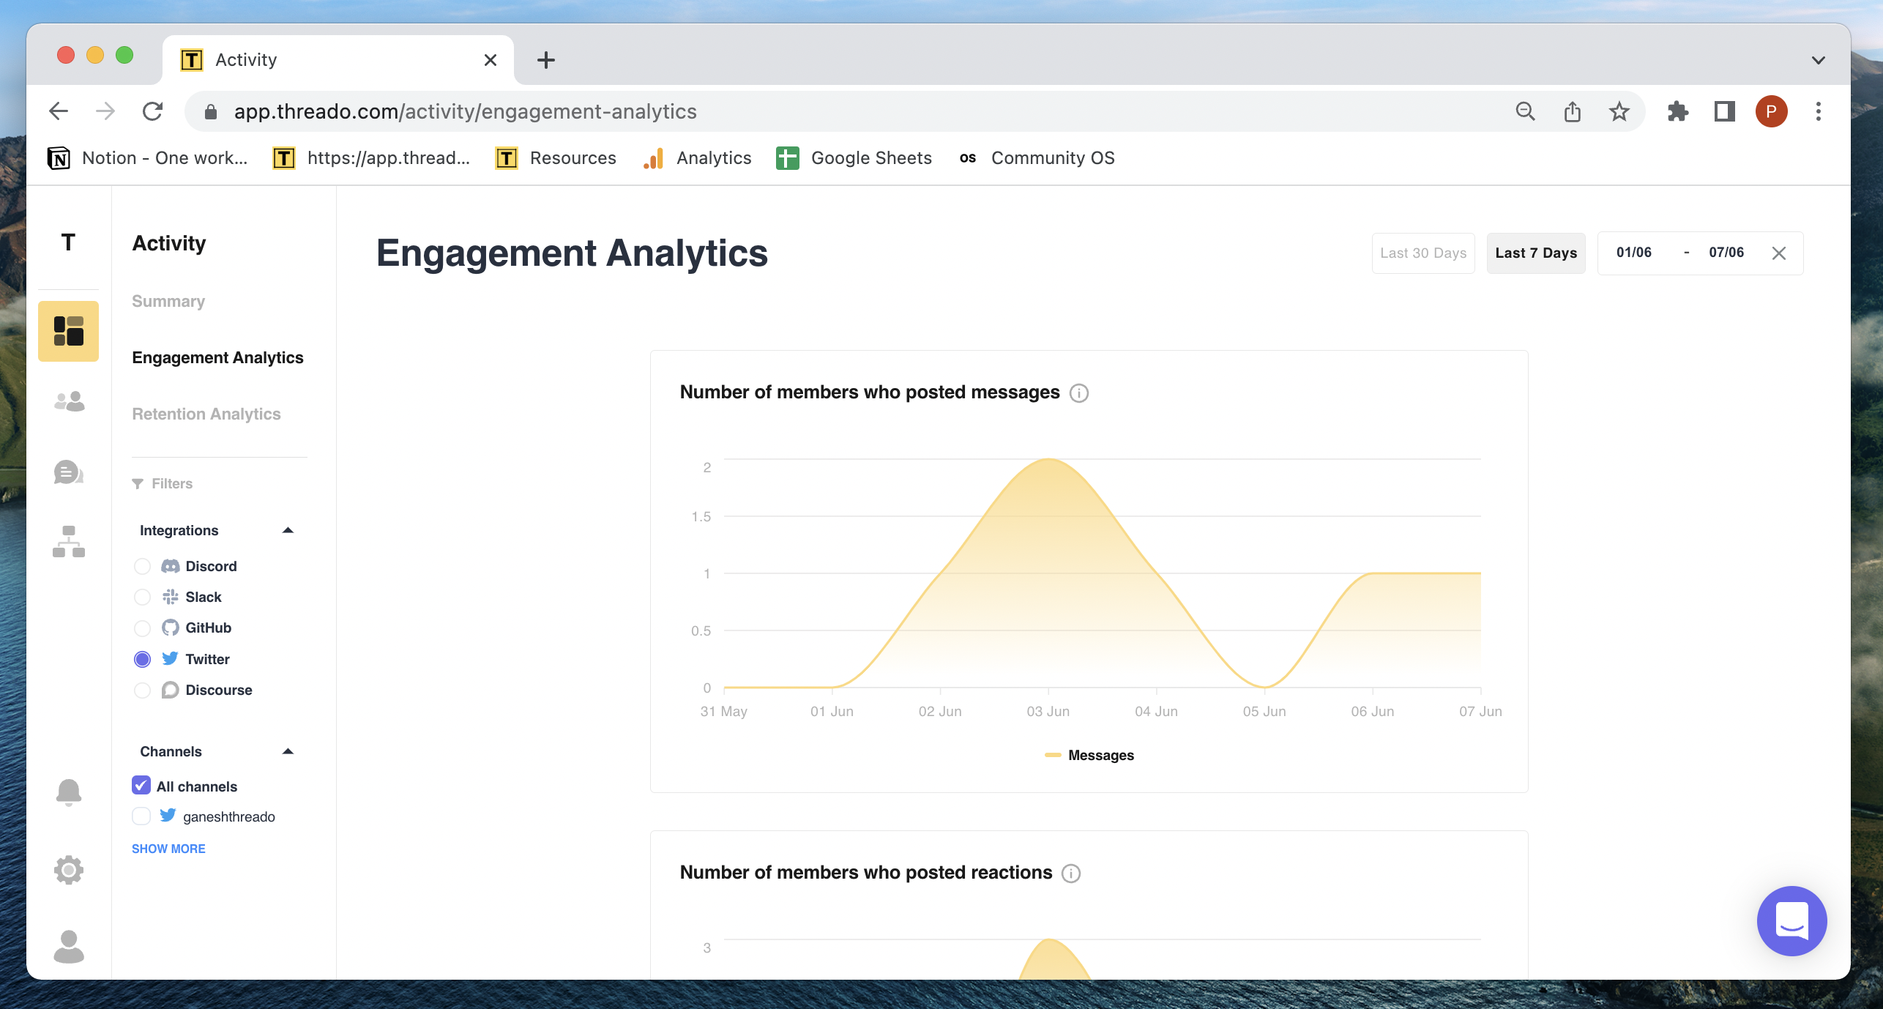This screenshot has width=1883, height=1009.
Task: Switch to the Summary tab
Action: (x=168, y=301)
